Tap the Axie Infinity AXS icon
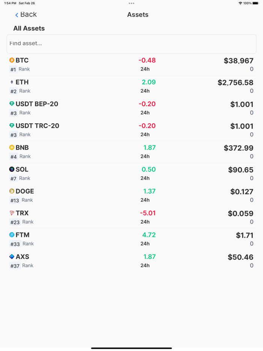The width and height of the screenshot is (263, 351). pos(11,257)
